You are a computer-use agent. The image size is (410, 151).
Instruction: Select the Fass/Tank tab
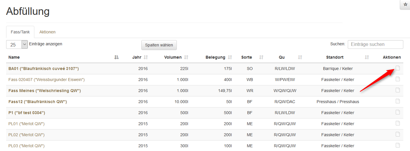[x=20, y=32]
